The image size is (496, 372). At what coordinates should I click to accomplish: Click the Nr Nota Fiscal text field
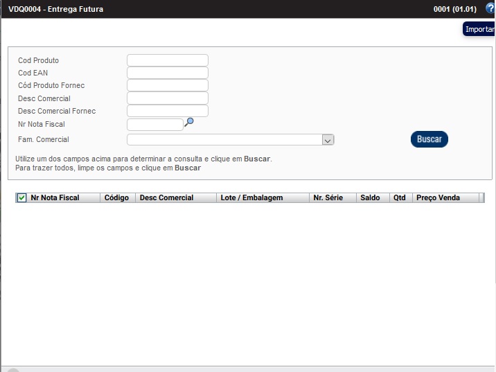click(x=155, y=124)
